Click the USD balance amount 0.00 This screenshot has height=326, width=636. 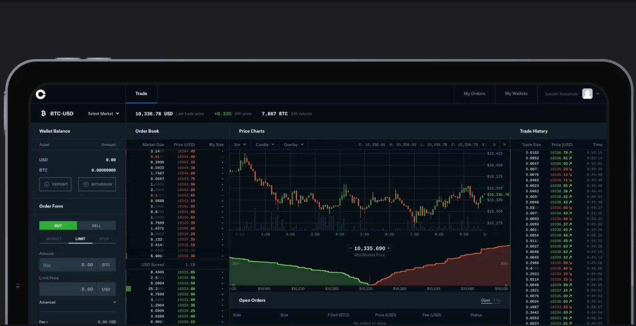(x=111, y=160)
